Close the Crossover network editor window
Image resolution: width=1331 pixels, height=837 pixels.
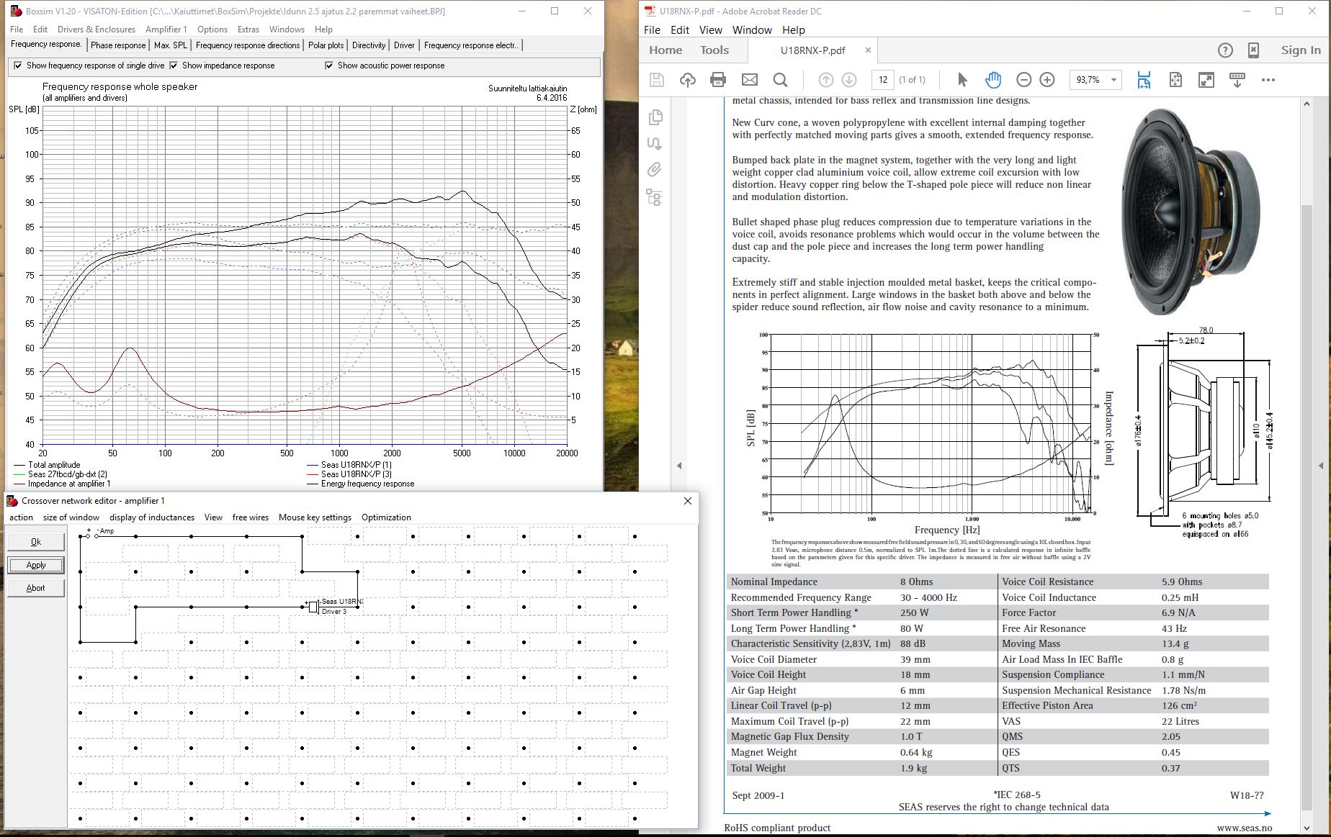(688, 501)
